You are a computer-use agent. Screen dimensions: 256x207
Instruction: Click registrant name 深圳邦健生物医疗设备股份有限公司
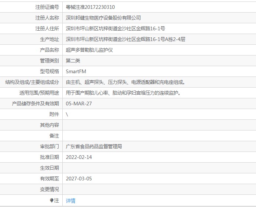click(x=103, y=18)
